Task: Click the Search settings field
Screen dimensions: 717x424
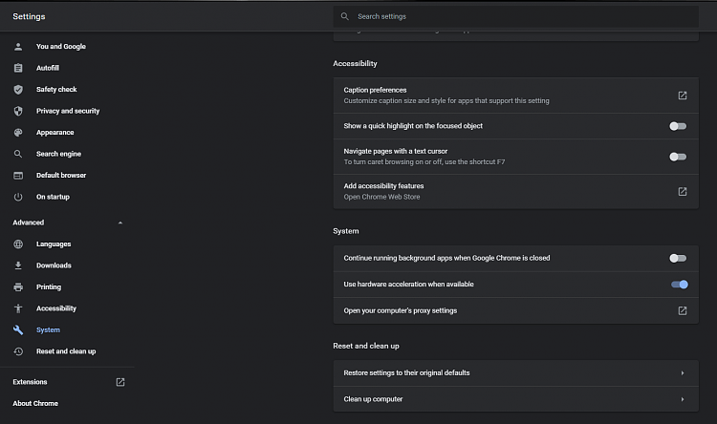Action: pyautogui.click(x=516, y=16)
